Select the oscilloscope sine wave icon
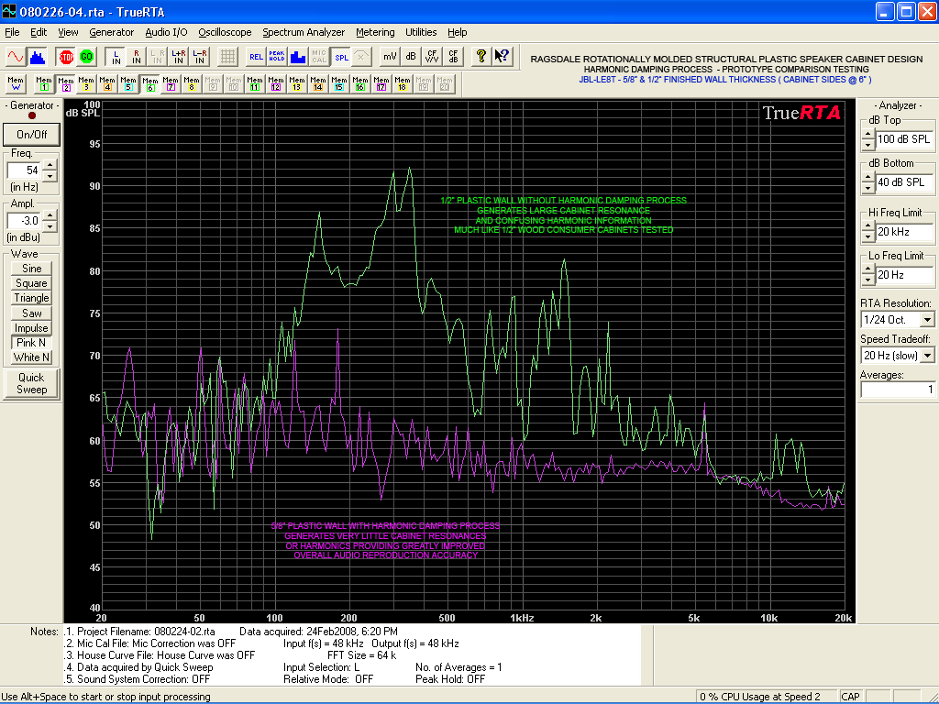This screenshot has width=939, height=704. tap(16, 57)
